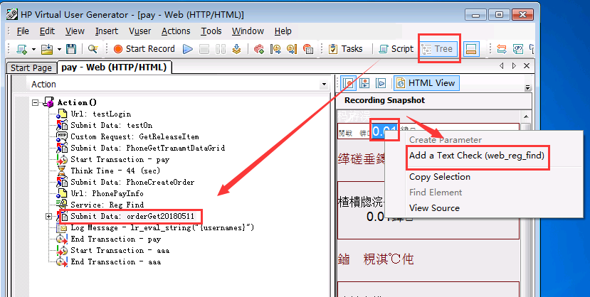Screen dimensions: 590x297
Task: Toggle the HTML View button
Action: pos(426,83)
